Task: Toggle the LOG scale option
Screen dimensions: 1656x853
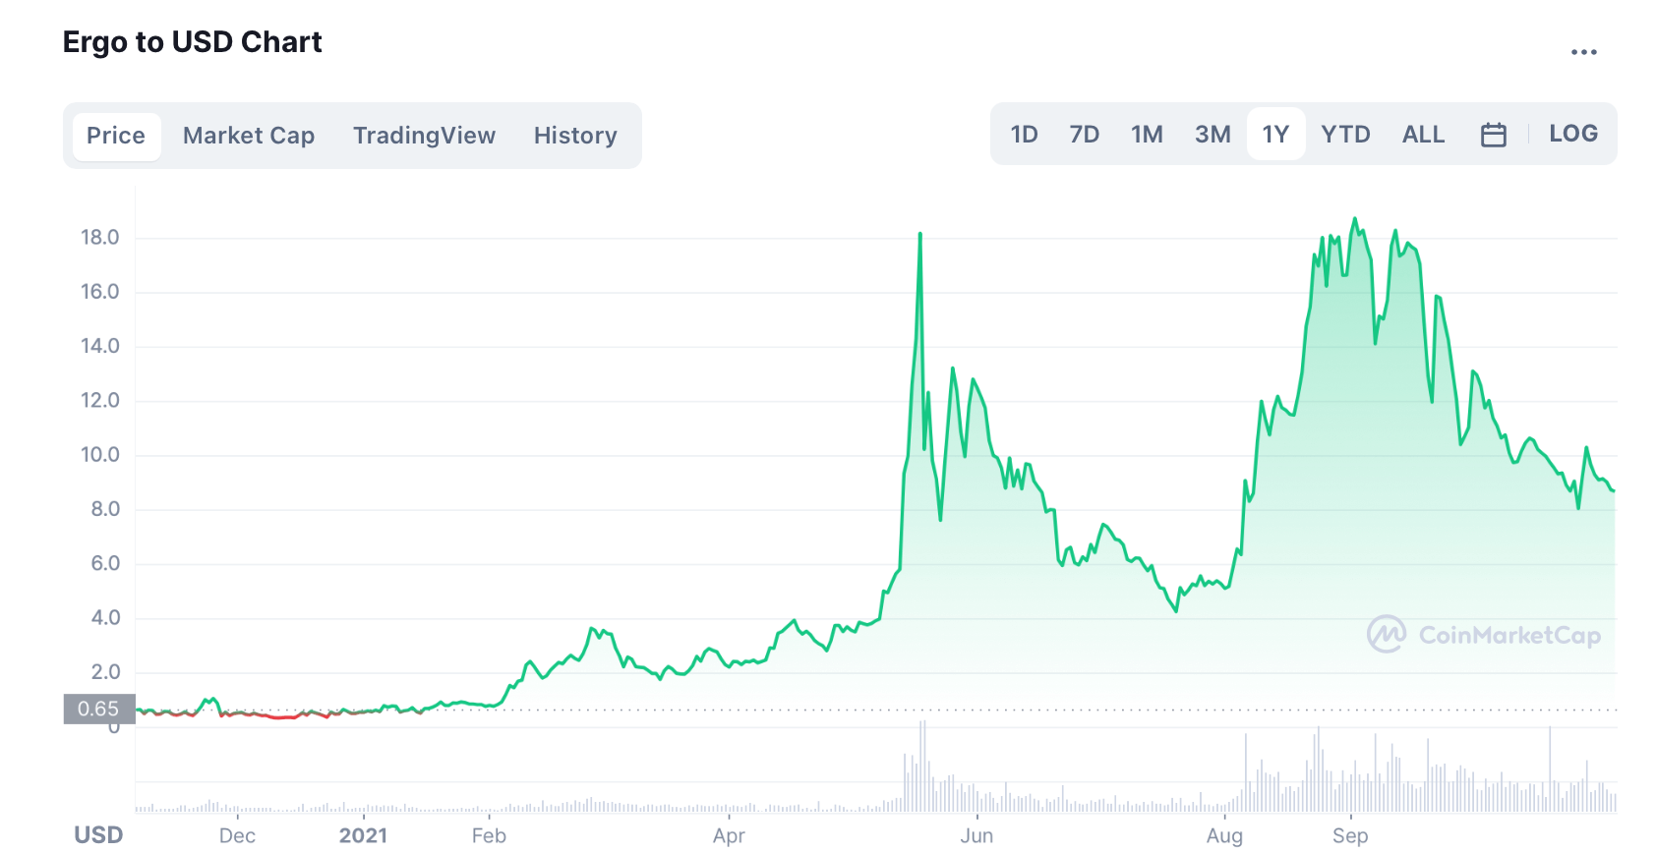Action: coord(1572,134)
